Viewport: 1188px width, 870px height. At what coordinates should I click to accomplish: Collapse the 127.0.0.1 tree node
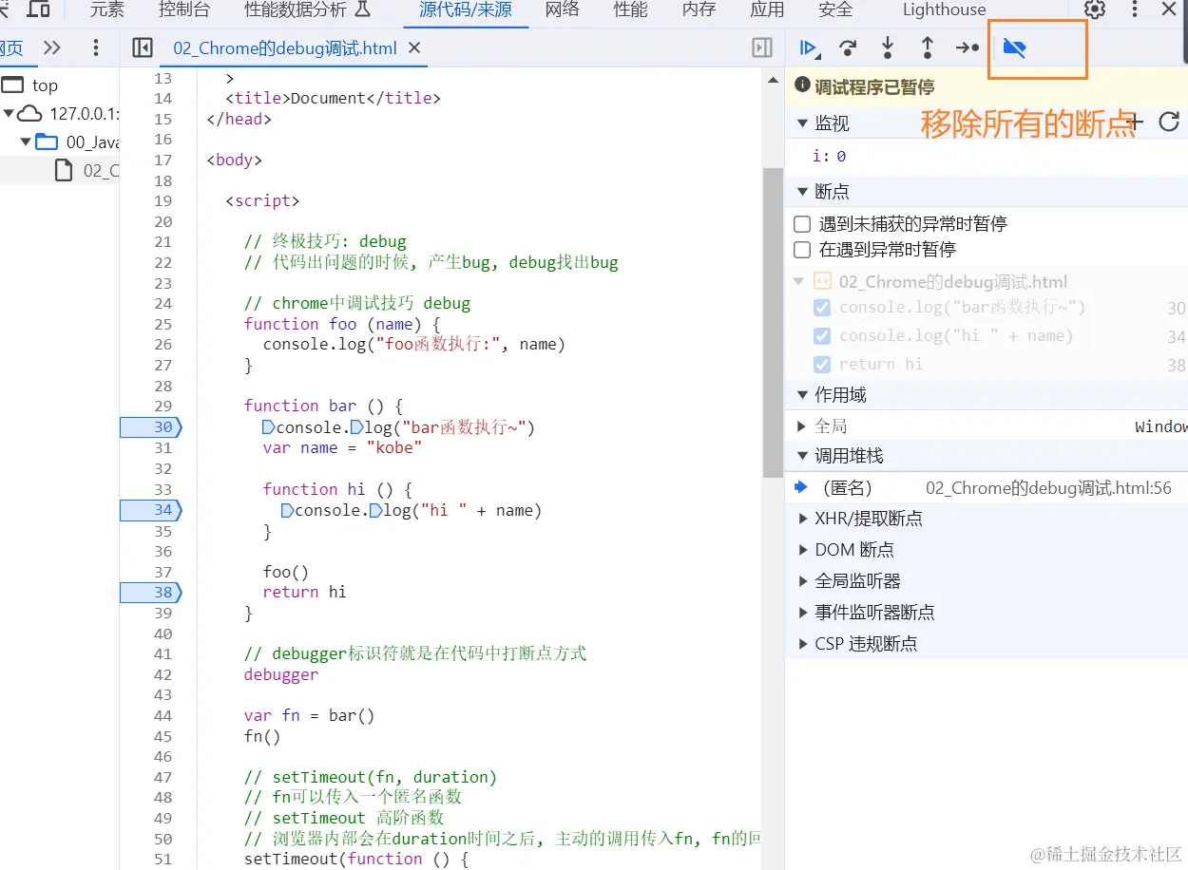pyautogui.click(x=9, y=114)
